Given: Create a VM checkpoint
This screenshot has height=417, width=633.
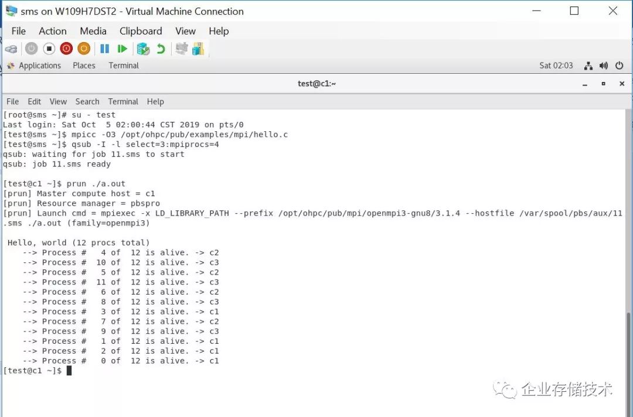Looking at the screenshot, I should pos(143,49).
